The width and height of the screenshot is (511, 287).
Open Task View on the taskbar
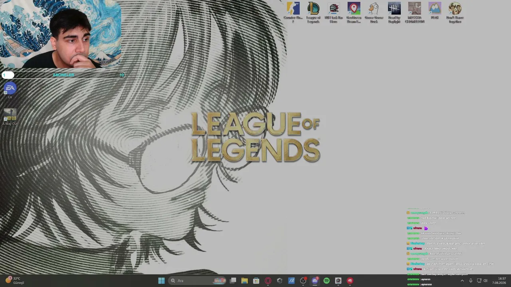click(233, 281)
